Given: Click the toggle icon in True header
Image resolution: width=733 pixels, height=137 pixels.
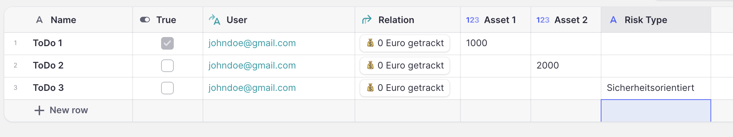Looking at the screenshot, I should (145, 20).
